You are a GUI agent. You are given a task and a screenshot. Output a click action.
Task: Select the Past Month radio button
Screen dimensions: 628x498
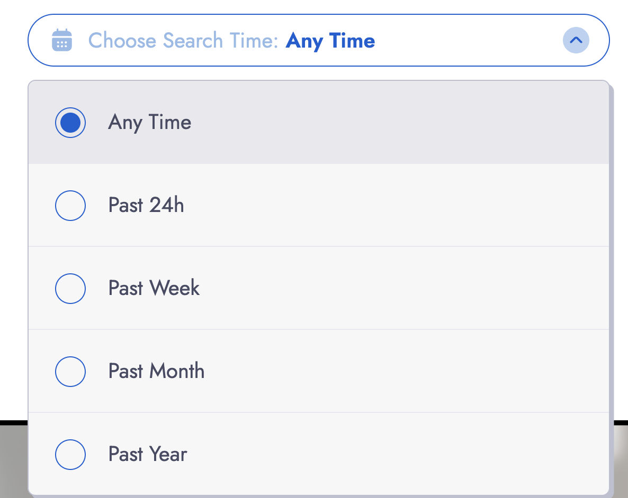click(70, 372)
